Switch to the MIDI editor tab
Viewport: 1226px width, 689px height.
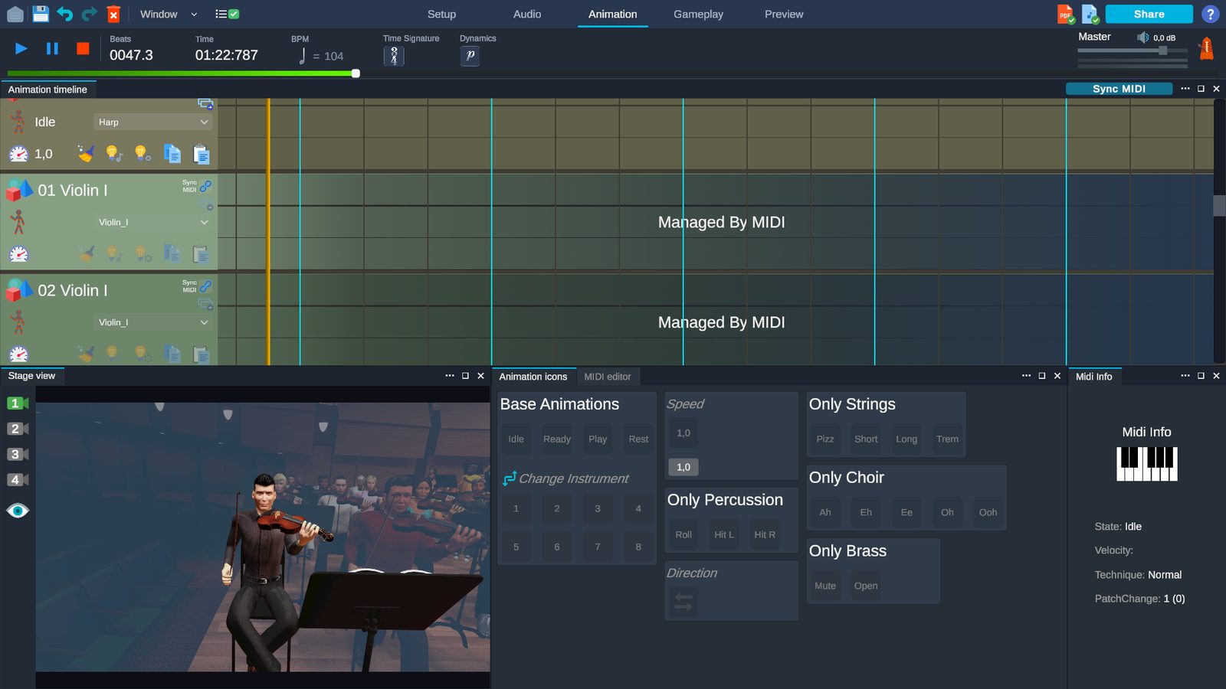pos(608,377)
